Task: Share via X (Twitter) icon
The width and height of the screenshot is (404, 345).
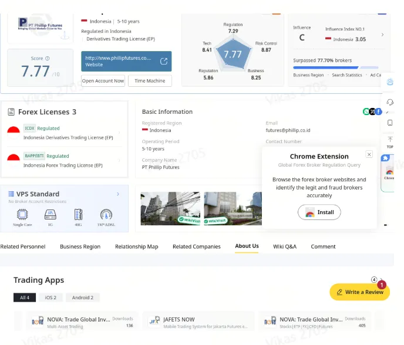Action: [372, 111]
